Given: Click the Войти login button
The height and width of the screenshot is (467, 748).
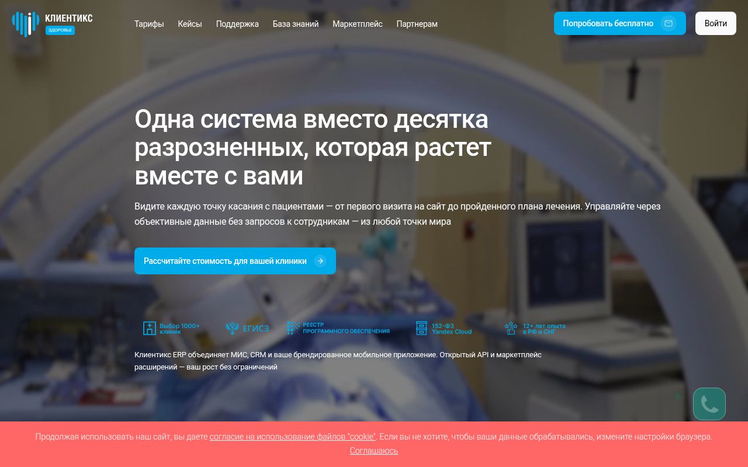Looking at the screenshot, I should click(715, 23).
